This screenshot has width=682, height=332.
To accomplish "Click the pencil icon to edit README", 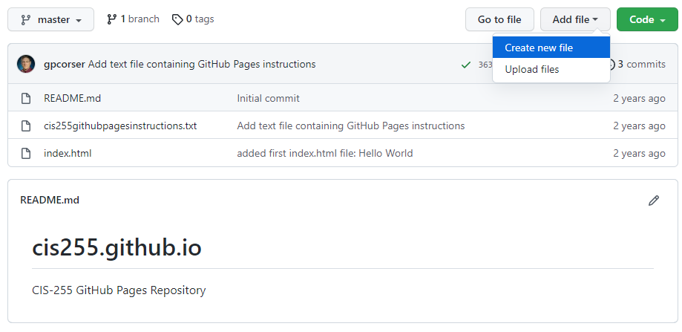I will point(653,201).
